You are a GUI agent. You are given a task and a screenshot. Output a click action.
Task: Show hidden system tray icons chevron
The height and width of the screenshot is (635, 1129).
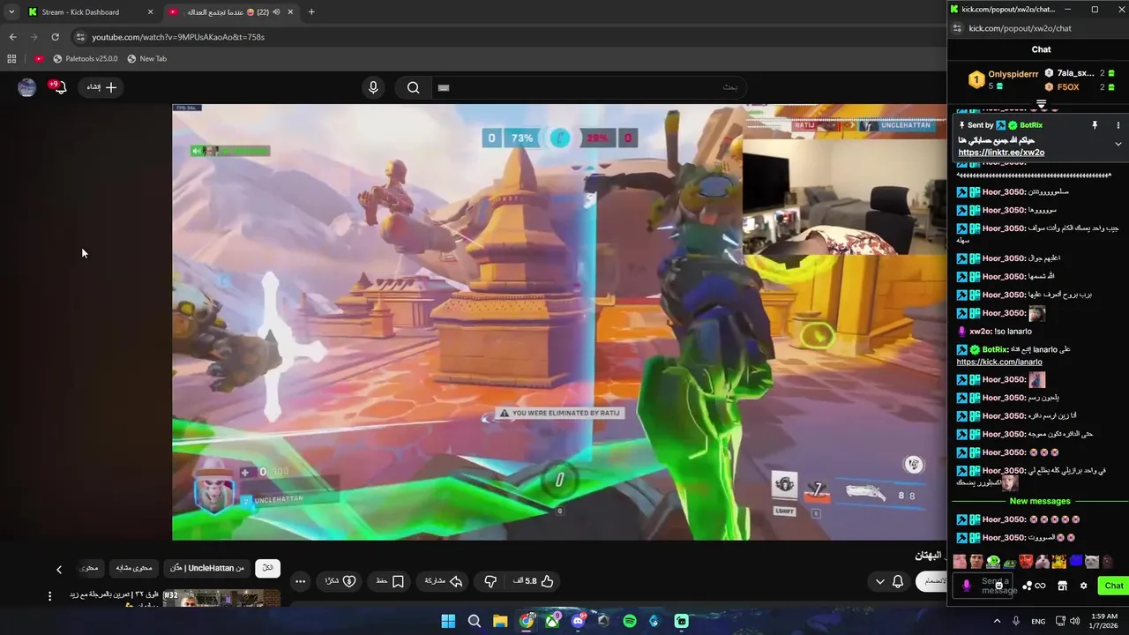point(997,621)
